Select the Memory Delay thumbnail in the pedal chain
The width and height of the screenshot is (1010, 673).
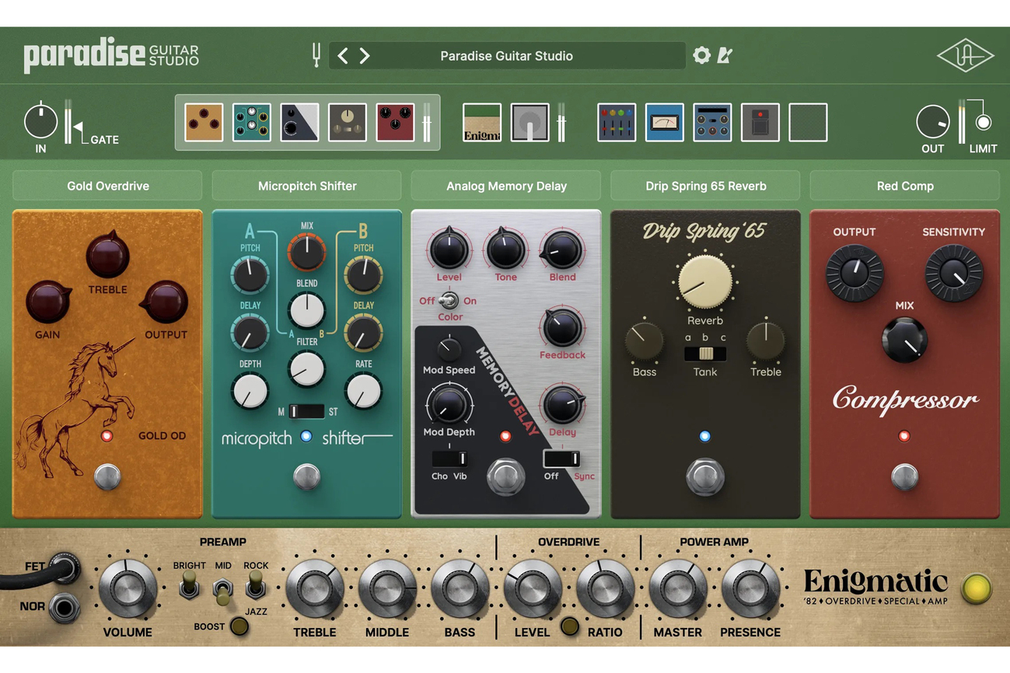299,122
